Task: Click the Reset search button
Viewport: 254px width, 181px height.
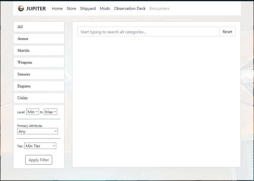Action: point(227,32)
